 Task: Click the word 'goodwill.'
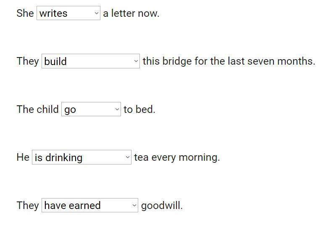point(162,206)
